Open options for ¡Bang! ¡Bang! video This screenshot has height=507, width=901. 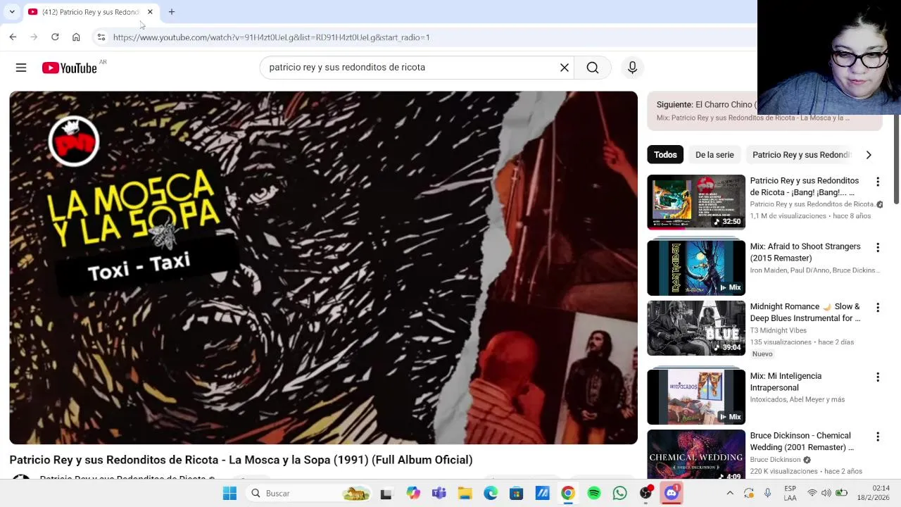pyautogui.click(x=878, y=182)
